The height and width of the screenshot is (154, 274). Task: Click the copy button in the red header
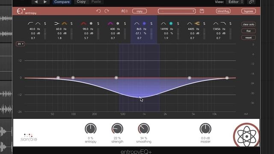point(140,11)
